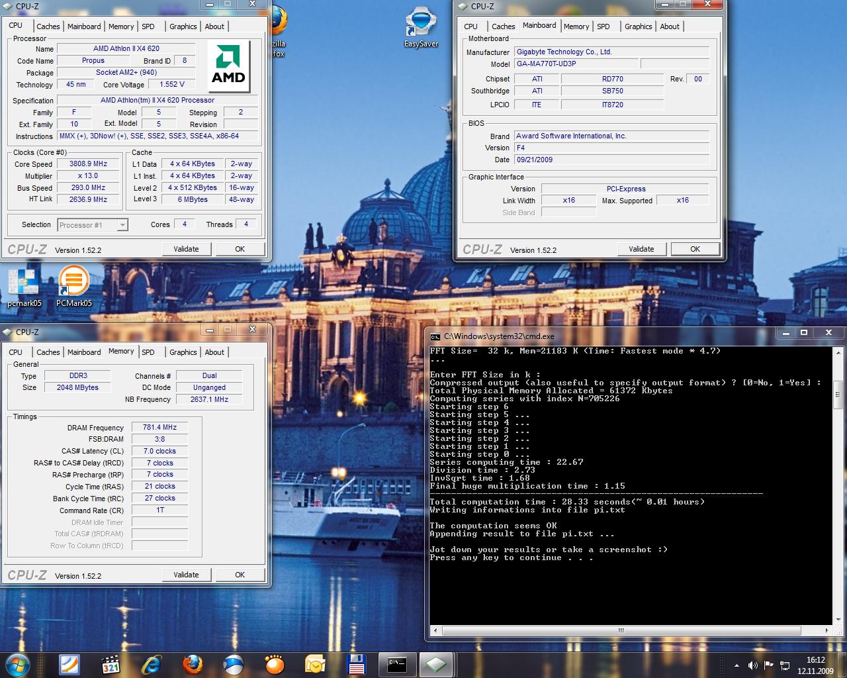
Task: Click BIOS date 09/21/2009
Action: click(611, 160)
